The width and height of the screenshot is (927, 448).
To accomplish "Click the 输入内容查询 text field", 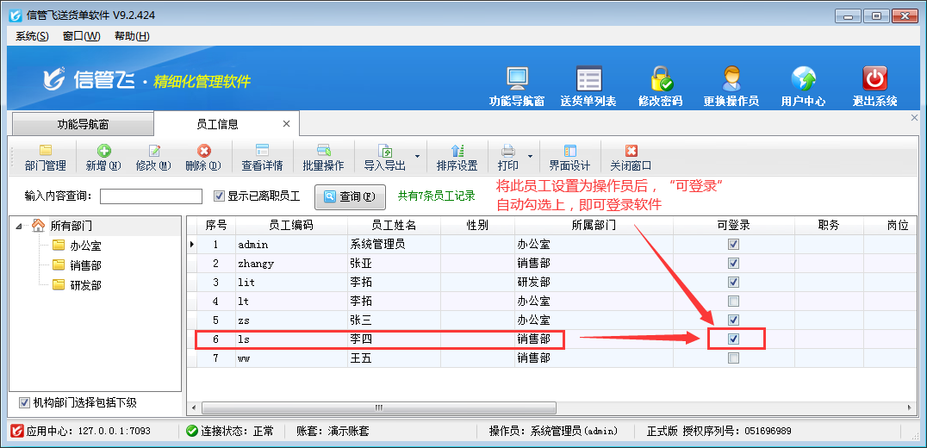I will [151, 196].
